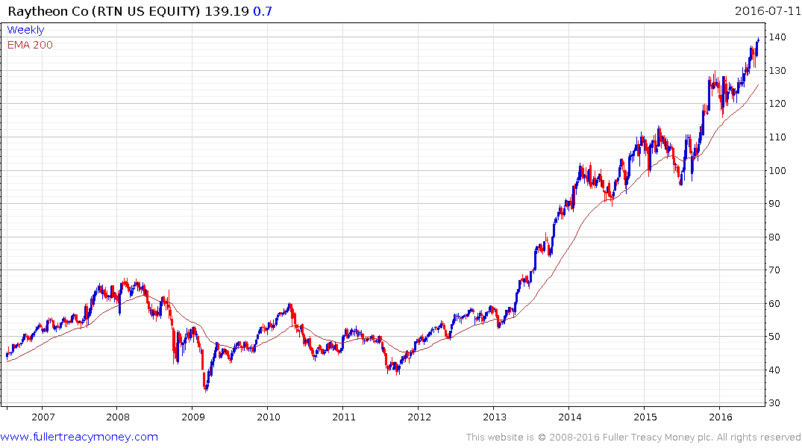Click the 80 price axis label
Image resolution: width=802 pixels, height=448 pixels.
[x=775, y=237]
